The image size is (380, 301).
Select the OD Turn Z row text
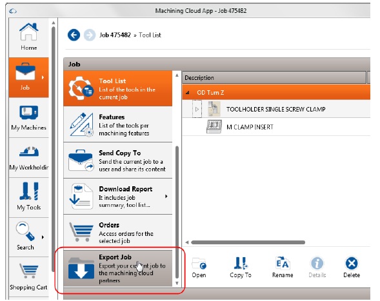tap(210, 93)
